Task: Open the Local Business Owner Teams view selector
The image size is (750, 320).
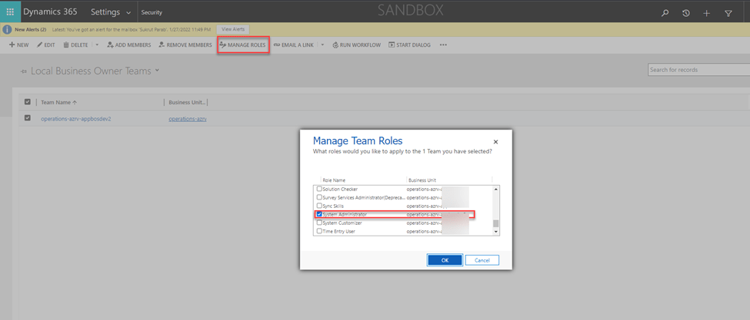Action: click(157, 71)
